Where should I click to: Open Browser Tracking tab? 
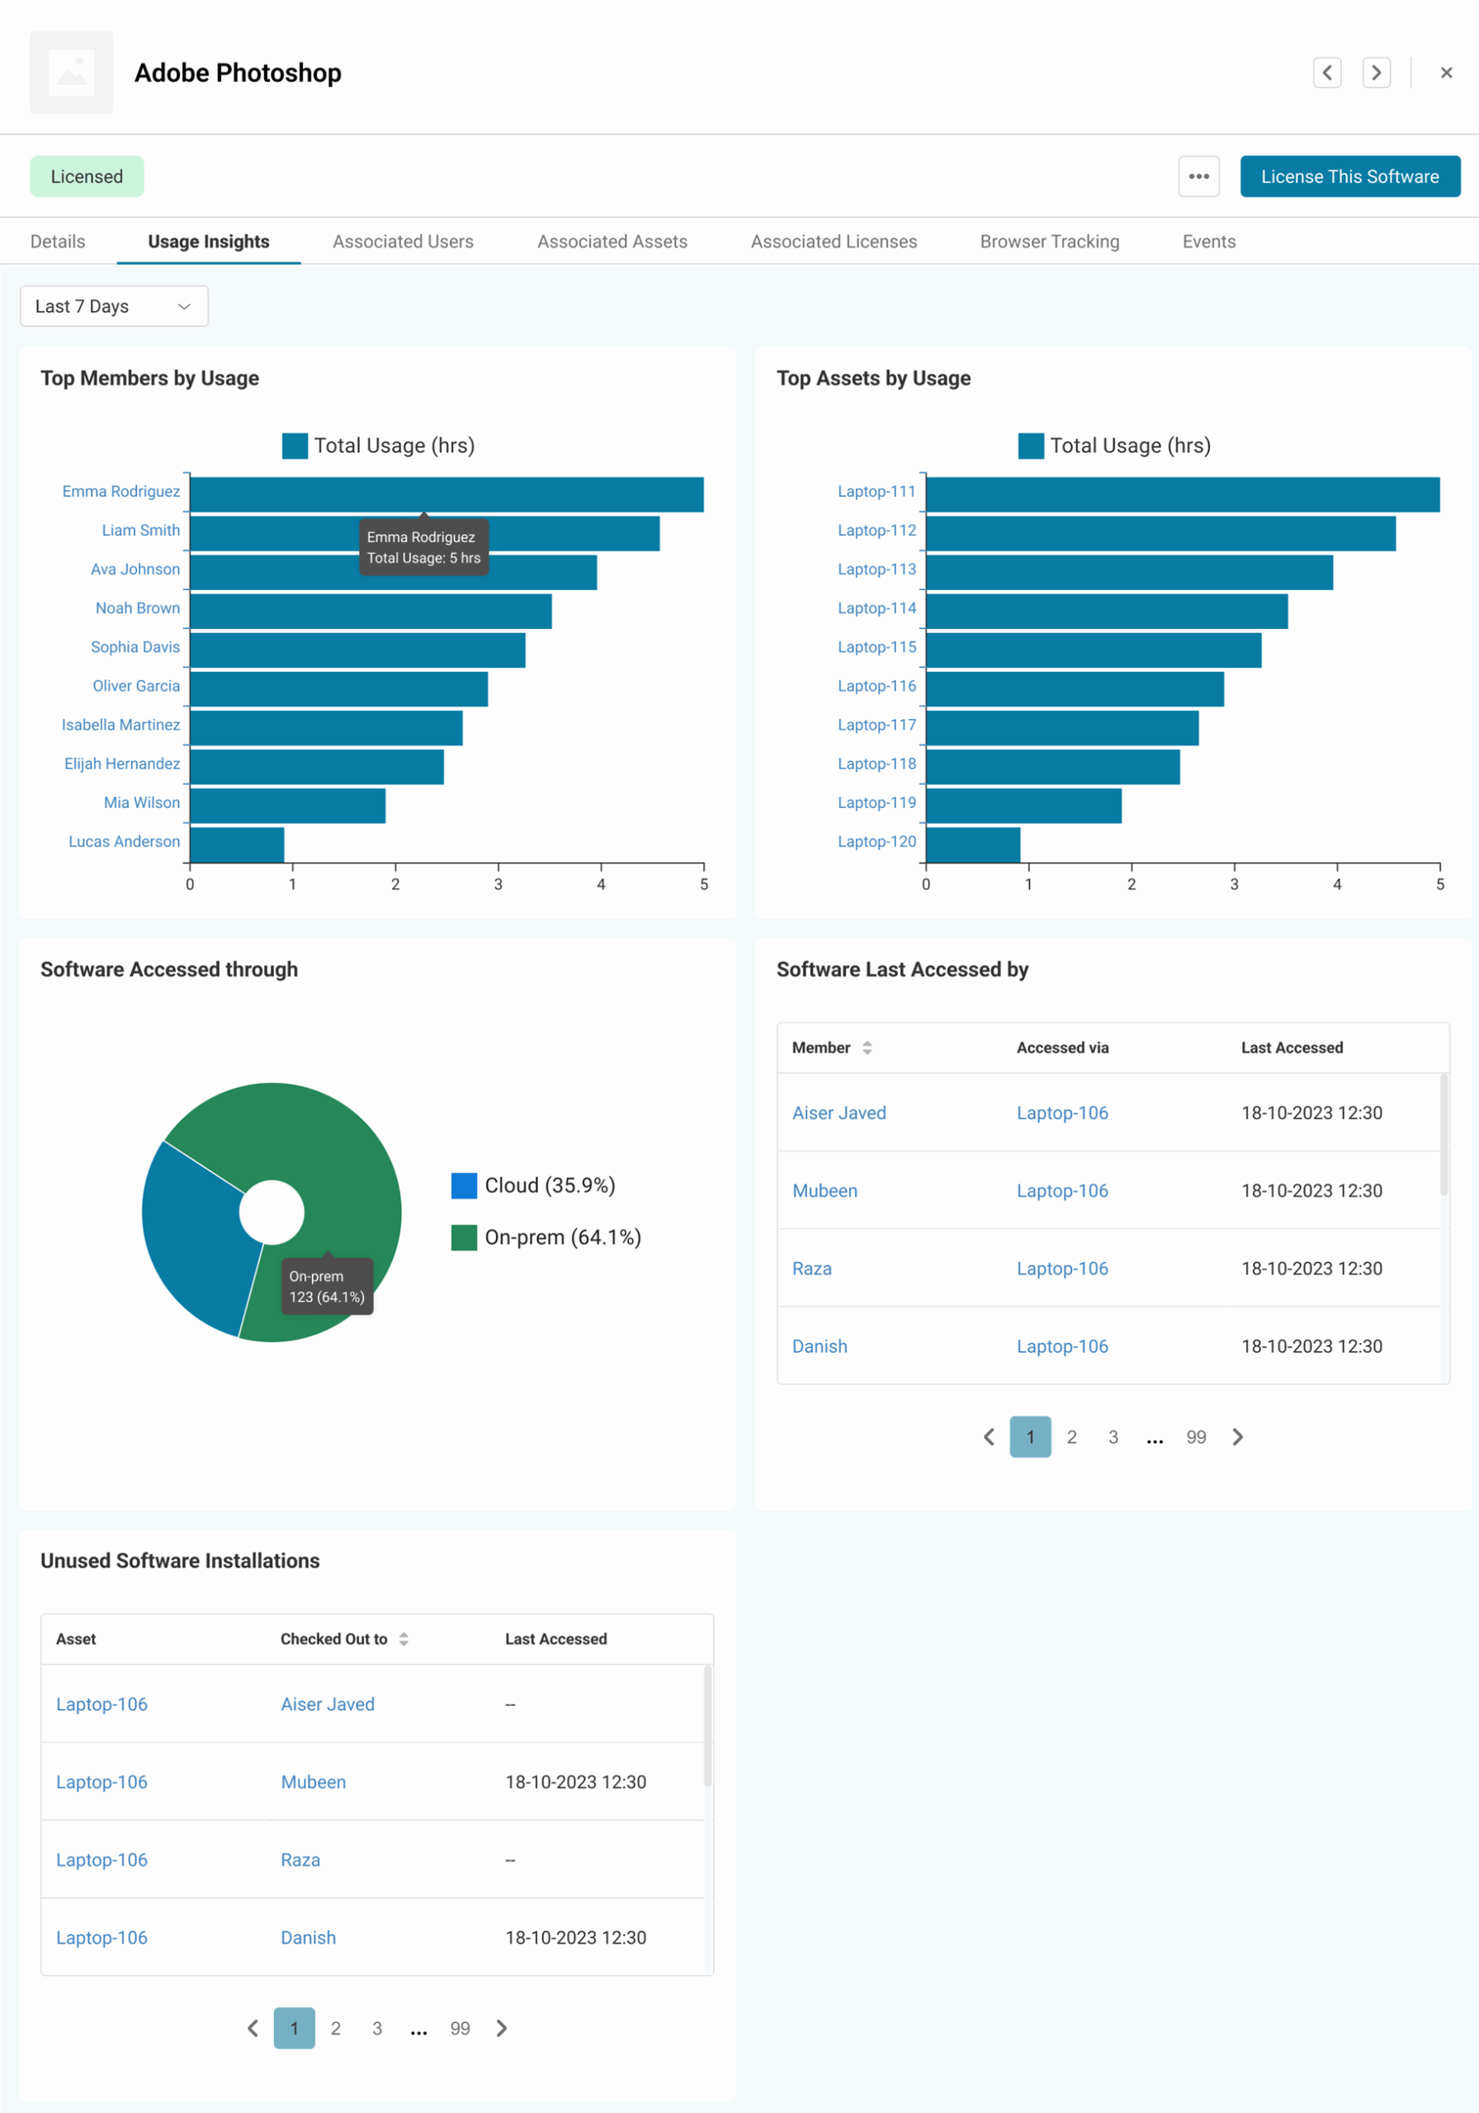click(x=1049, y=241)
